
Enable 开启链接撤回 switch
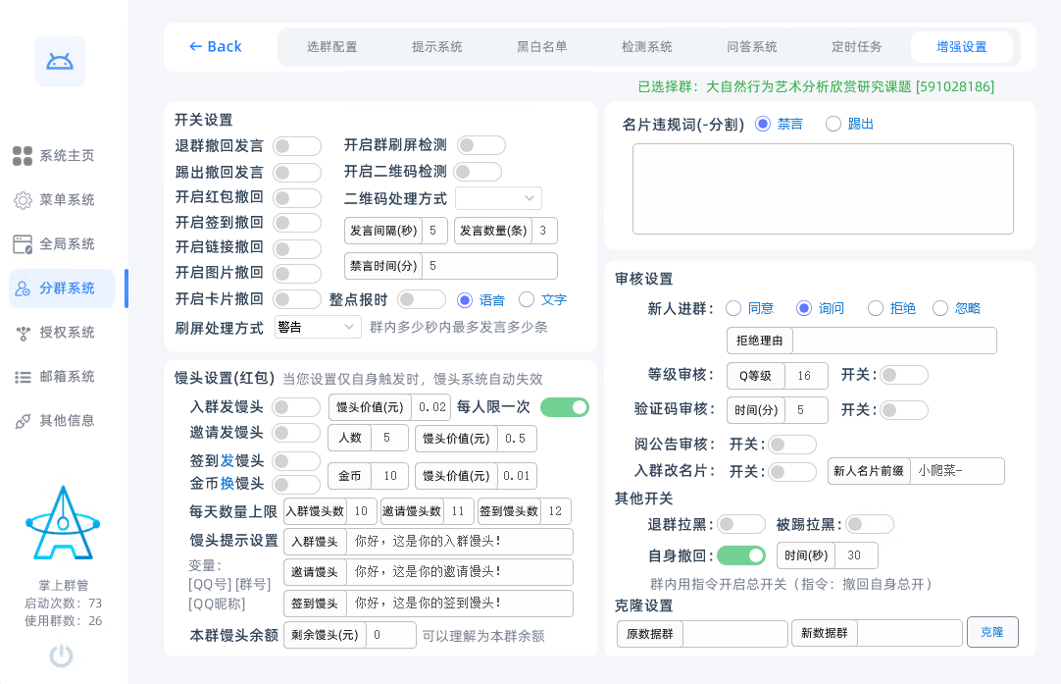[x=297, y=248]
